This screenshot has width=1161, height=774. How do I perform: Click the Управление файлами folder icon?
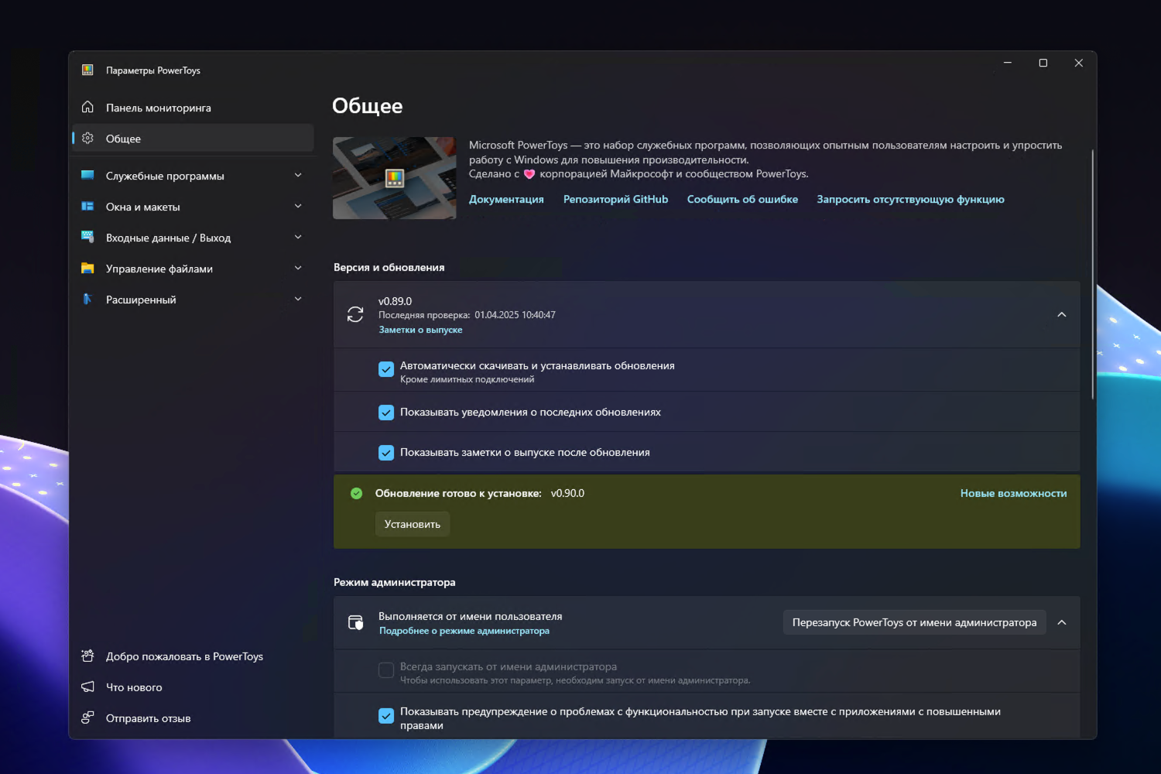[87, 268]
